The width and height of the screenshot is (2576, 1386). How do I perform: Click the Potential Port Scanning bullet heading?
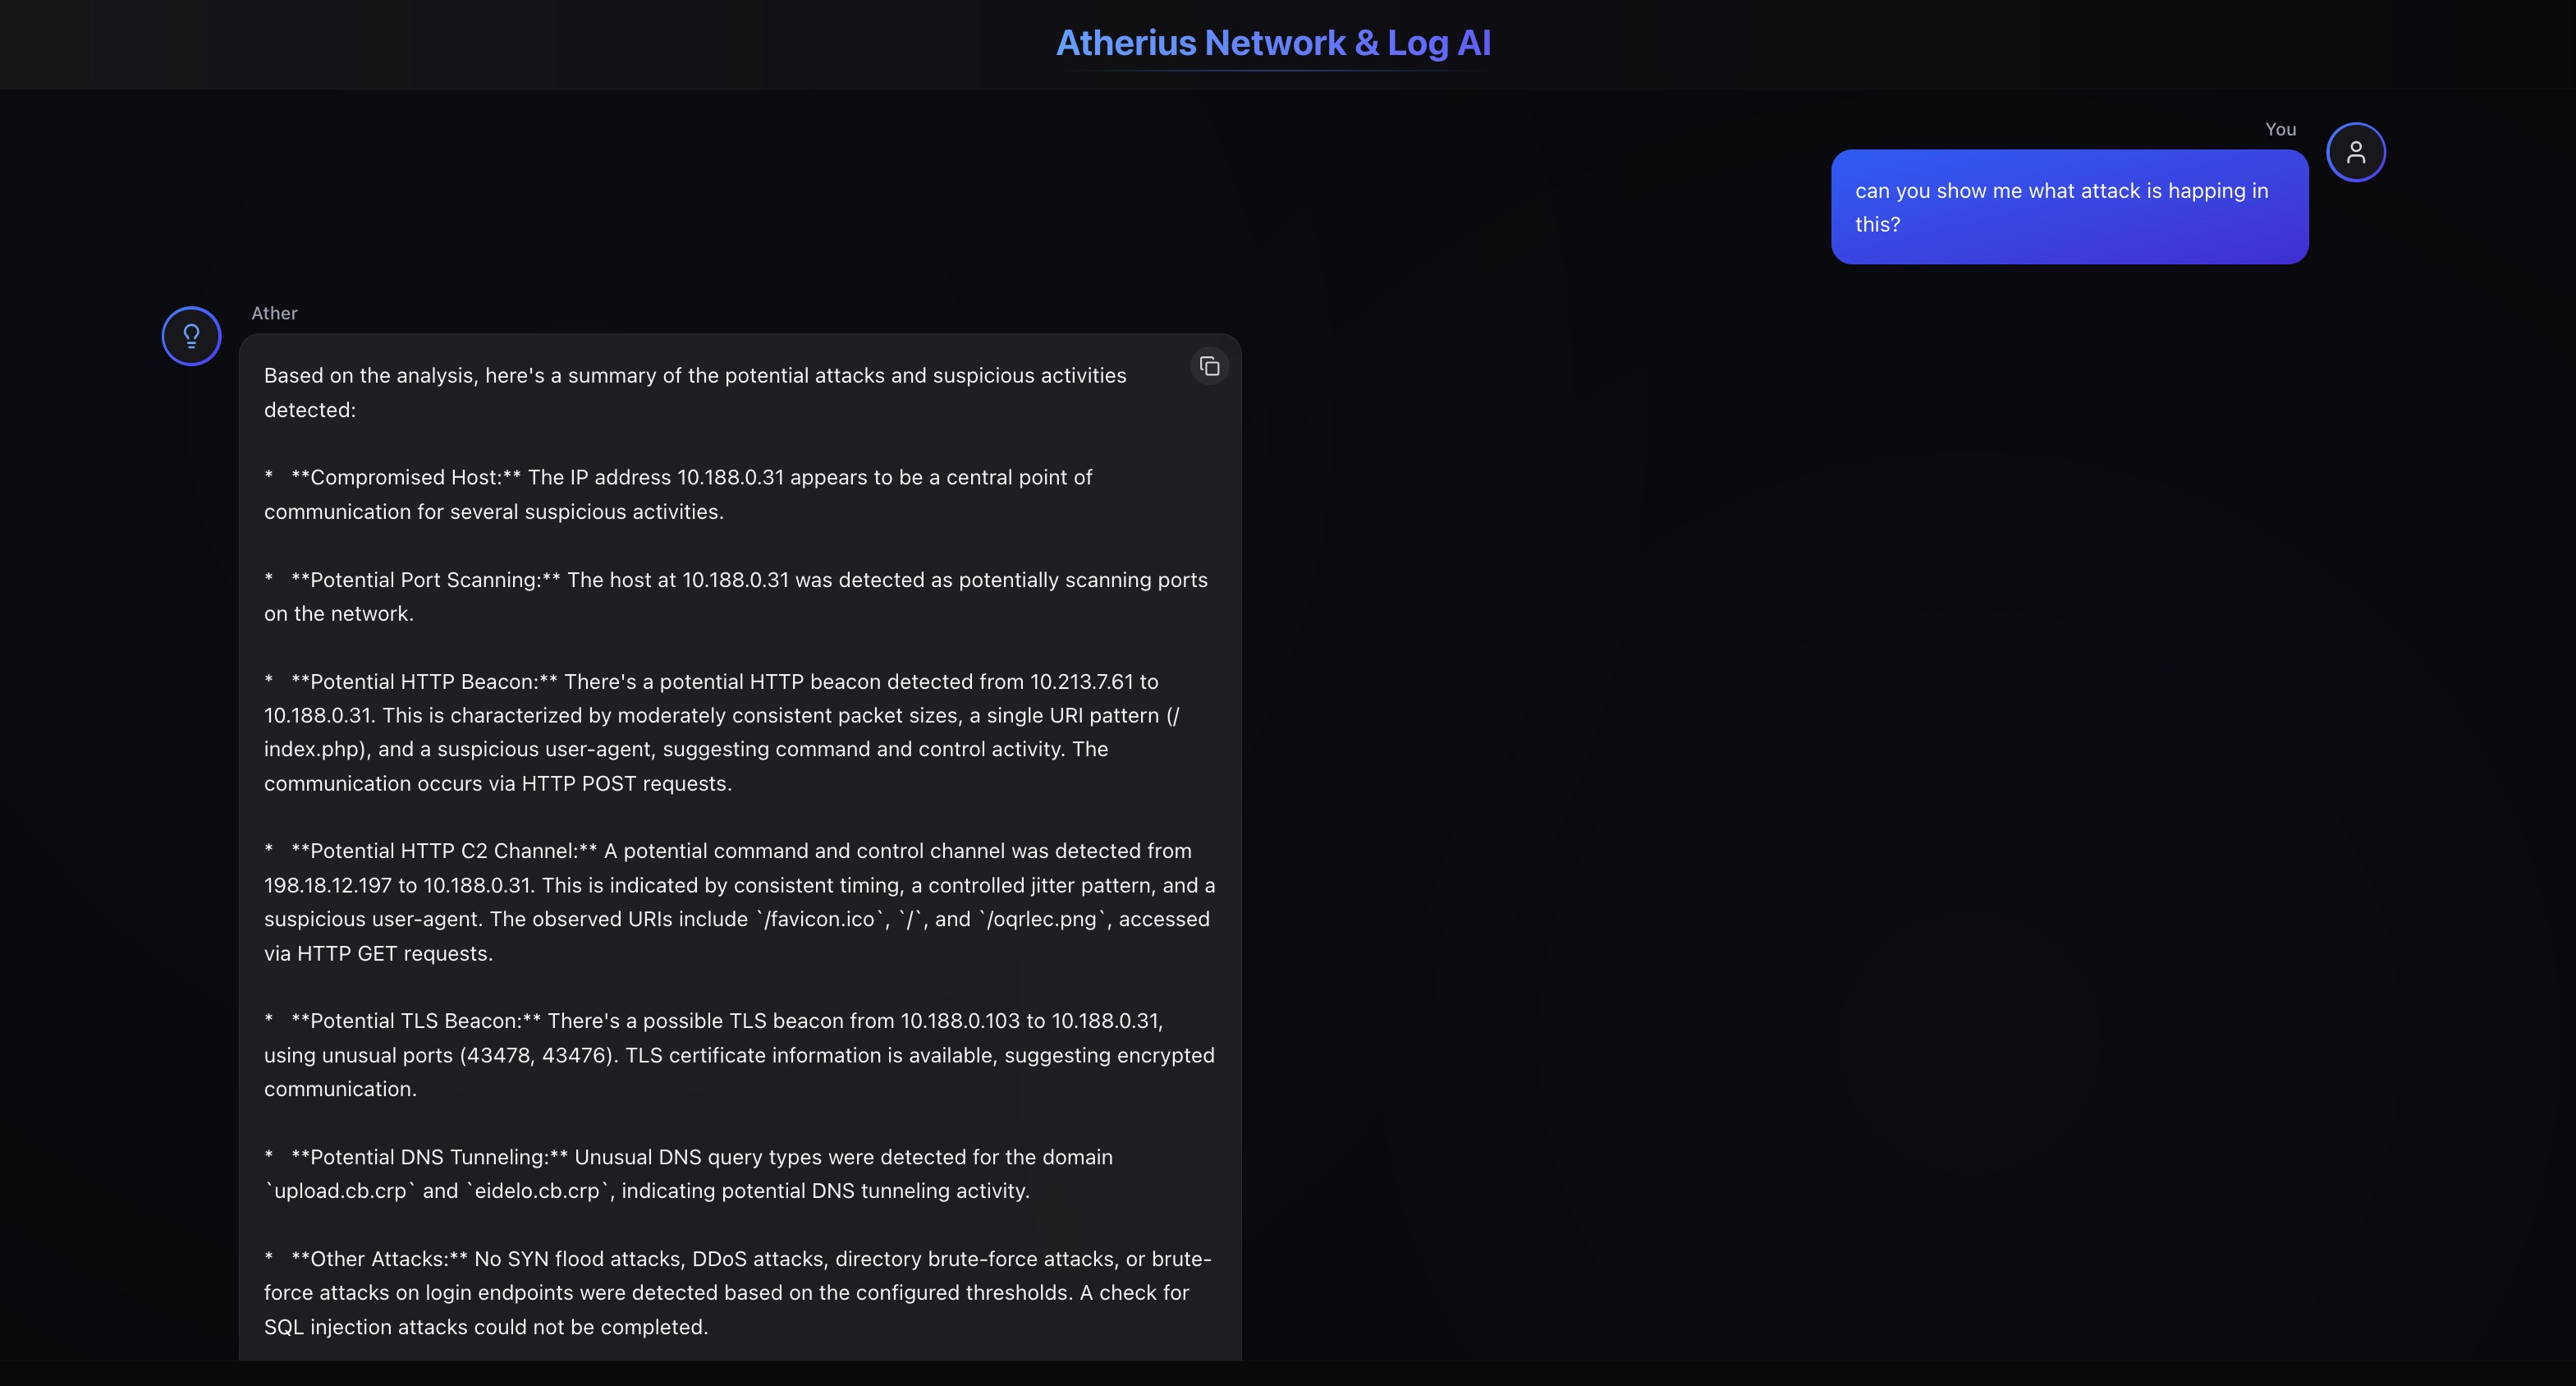(425, 580)
